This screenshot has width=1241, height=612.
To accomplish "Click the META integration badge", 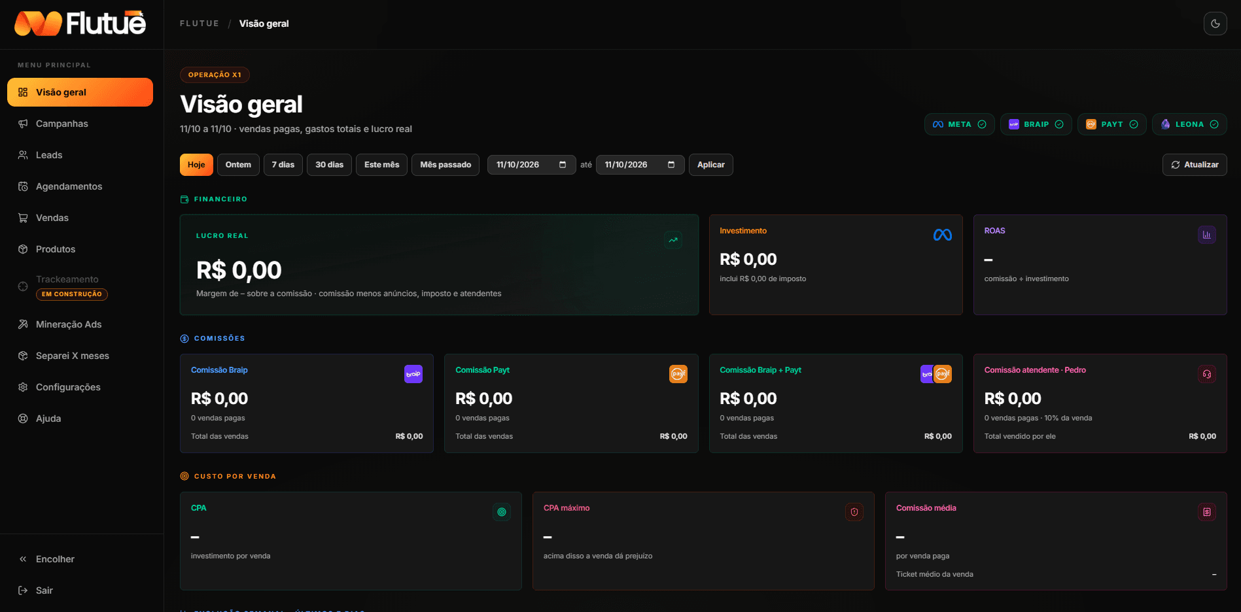I will click(959, 124).
